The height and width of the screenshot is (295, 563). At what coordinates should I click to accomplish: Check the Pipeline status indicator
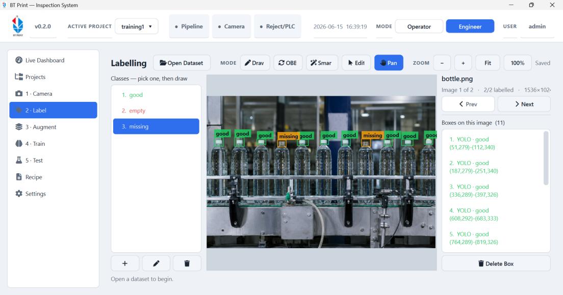189,26
